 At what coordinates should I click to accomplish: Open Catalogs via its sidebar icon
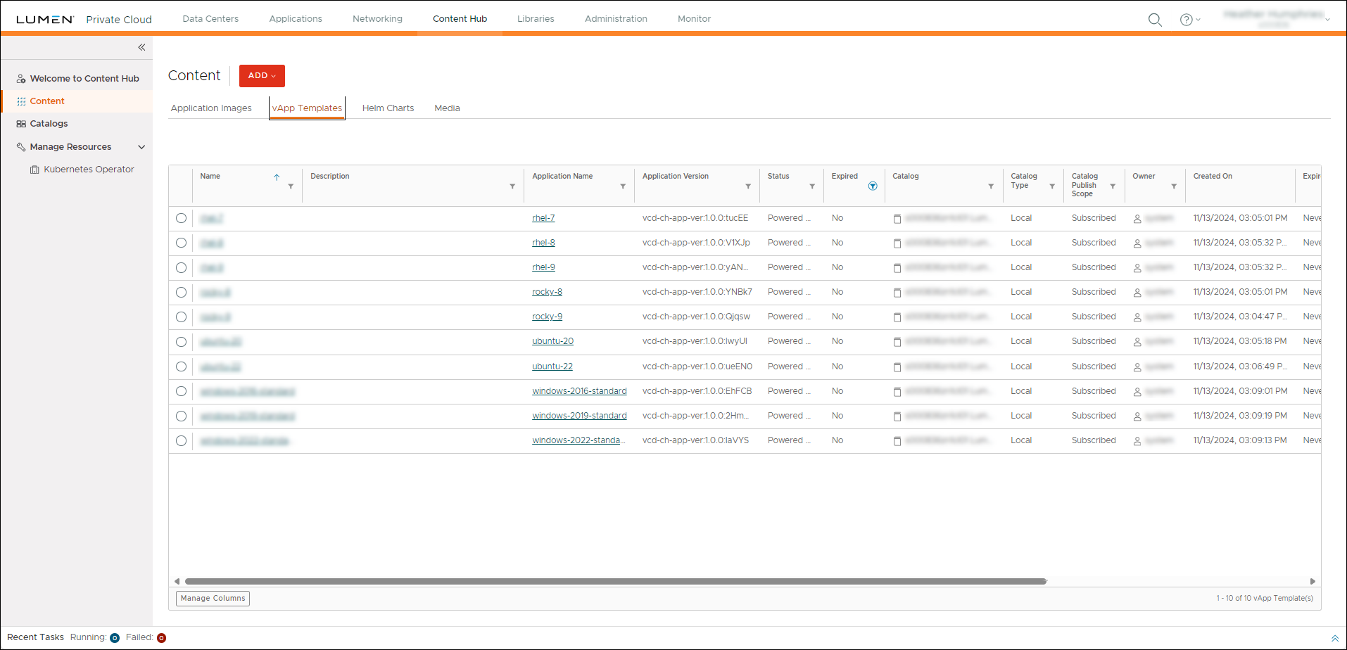click(x=21, y=123)
